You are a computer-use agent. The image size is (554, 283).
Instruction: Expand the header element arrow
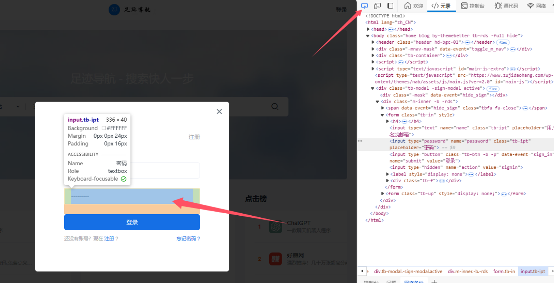pos(373,43)
